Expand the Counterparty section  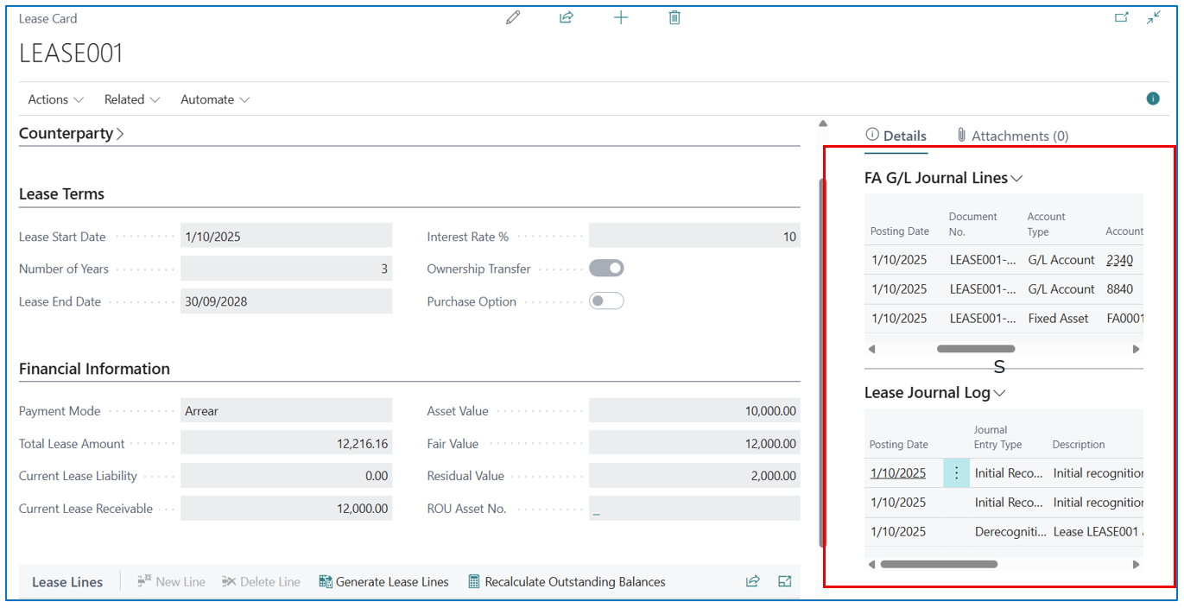pos(72,134)
